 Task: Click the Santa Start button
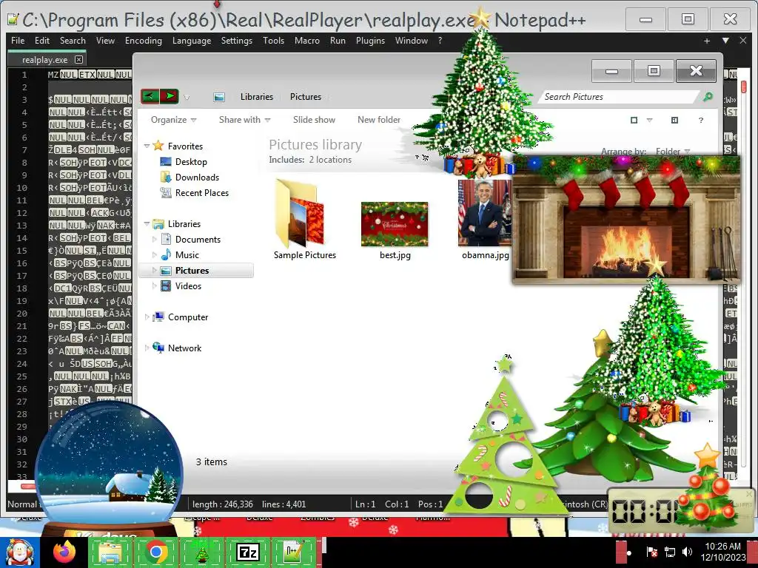[19, 552]
